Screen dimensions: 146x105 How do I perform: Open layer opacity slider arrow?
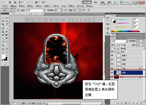pos(143,41)
